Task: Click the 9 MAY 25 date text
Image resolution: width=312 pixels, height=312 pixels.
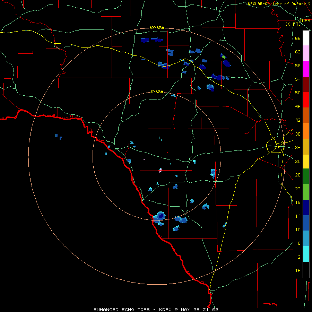Action: point(187,310)
